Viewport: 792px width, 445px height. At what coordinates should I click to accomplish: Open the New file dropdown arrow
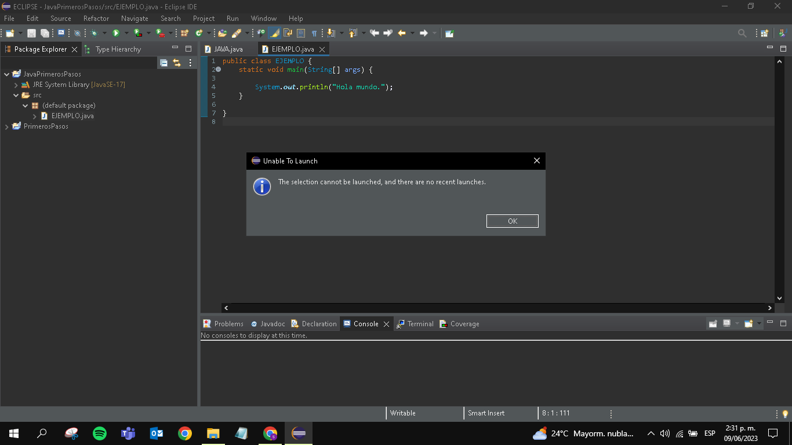click(20, 33)
